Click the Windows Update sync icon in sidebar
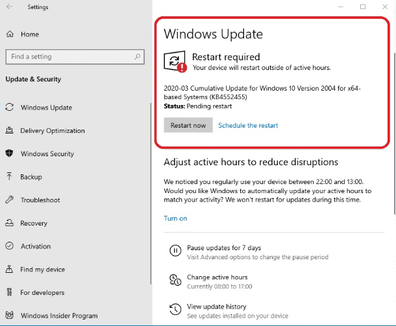396x326 pixels. coord(9,107)
